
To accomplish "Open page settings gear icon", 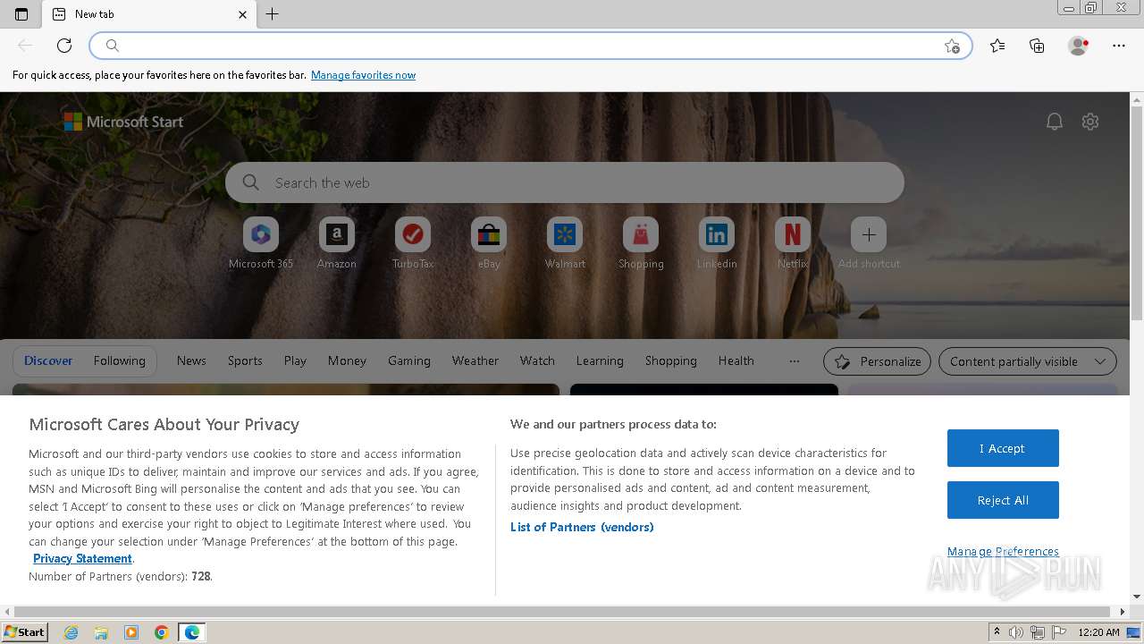I will 1090,122.
